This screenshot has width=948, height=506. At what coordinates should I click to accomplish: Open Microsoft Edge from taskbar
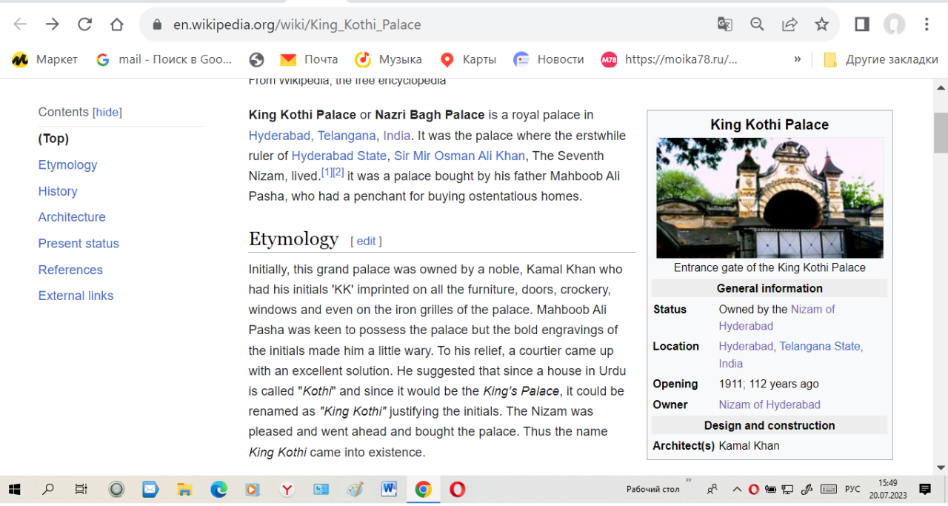point(218,489)
